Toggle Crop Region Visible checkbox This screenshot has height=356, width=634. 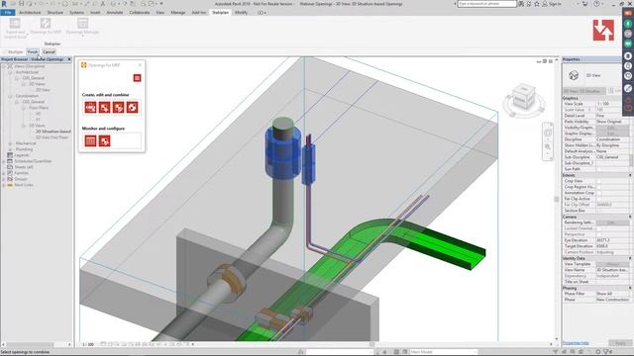coord(599,187)
